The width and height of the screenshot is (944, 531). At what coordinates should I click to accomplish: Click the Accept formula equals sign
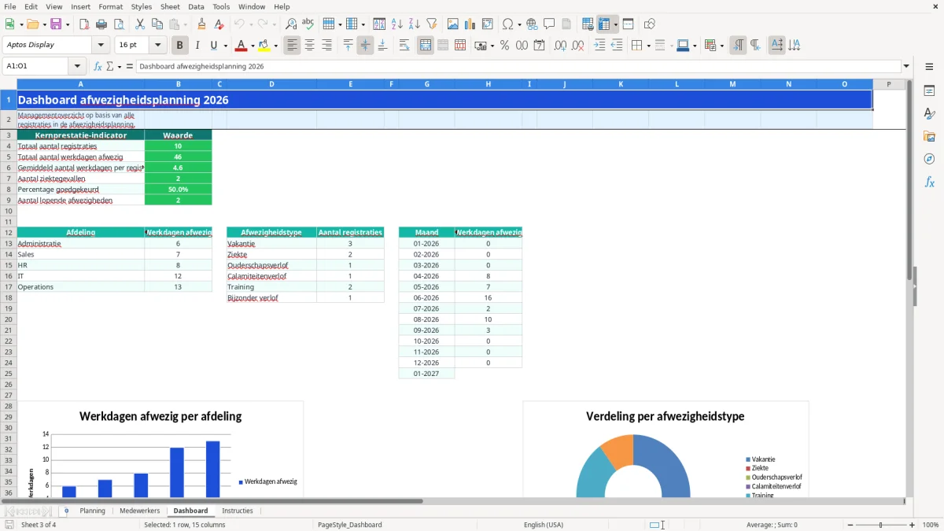(130, 66)
